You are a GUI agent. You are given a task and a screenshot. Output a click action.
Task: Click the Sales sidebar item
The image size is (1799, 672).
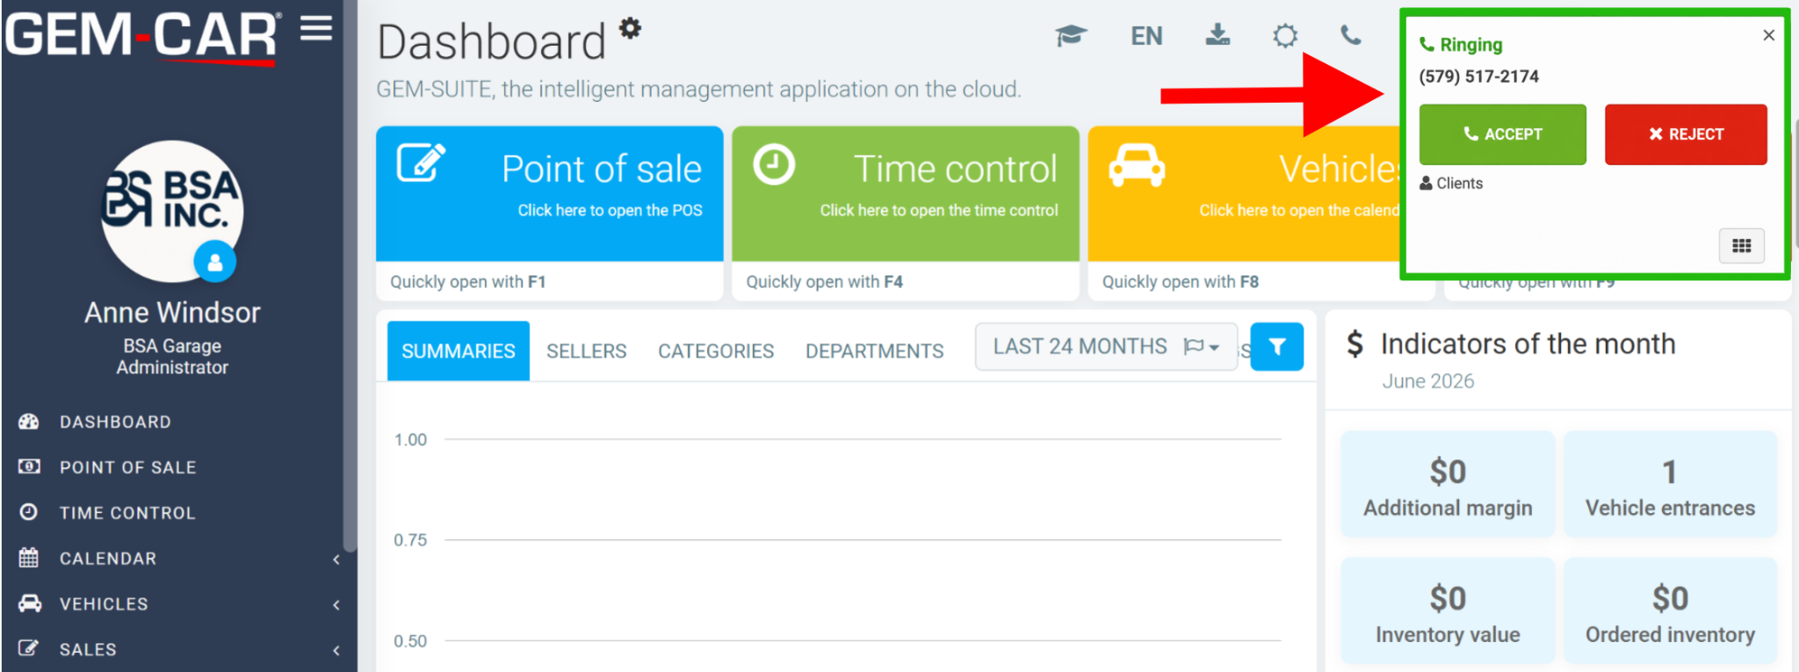pyautogui.click(x=88, y=650)
